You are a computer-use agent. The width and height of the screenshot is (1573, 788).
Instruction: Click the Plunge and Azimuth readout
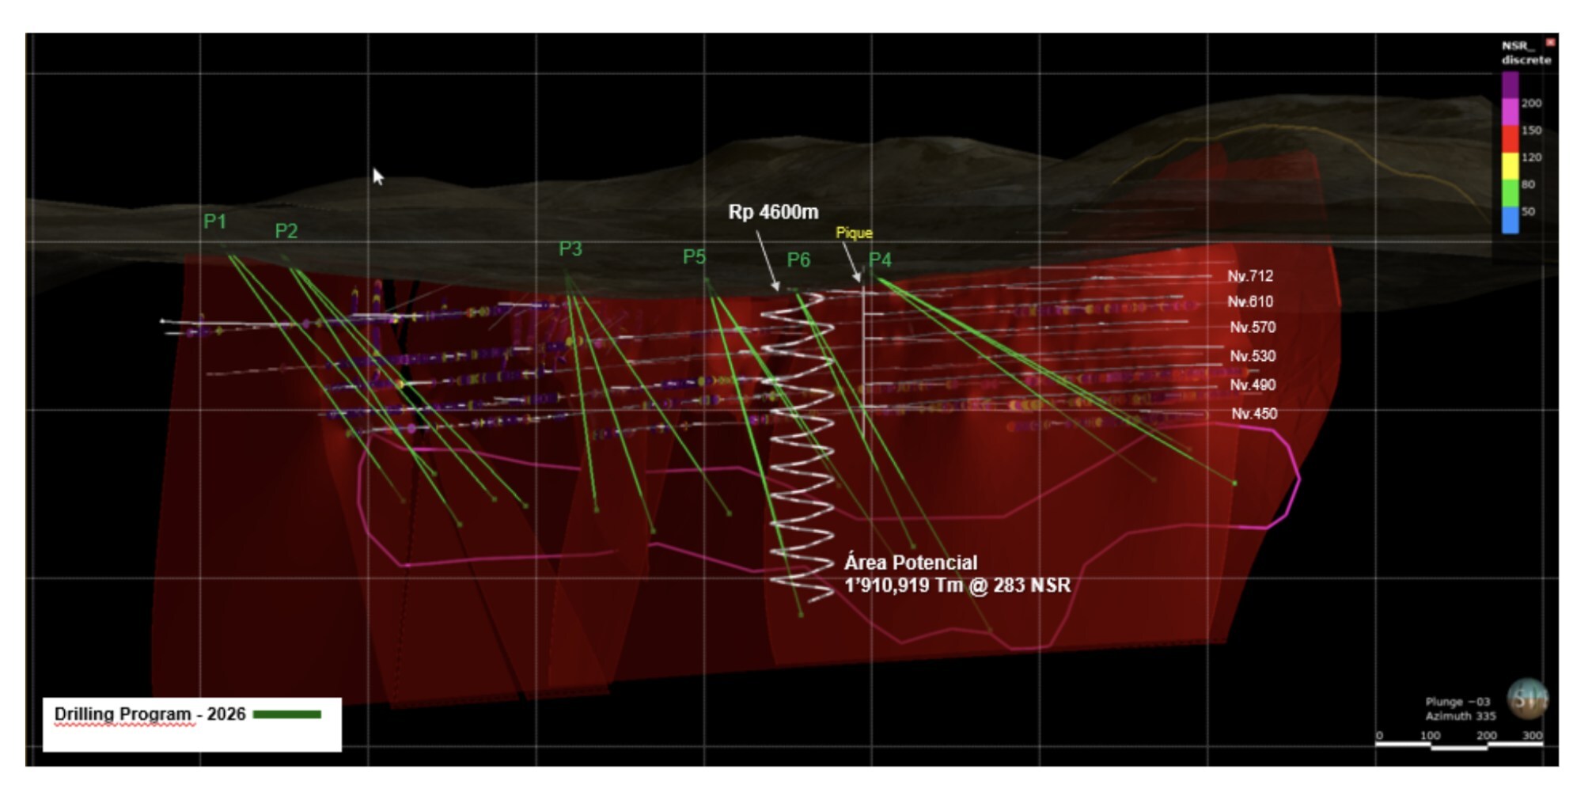point(1460,709)
